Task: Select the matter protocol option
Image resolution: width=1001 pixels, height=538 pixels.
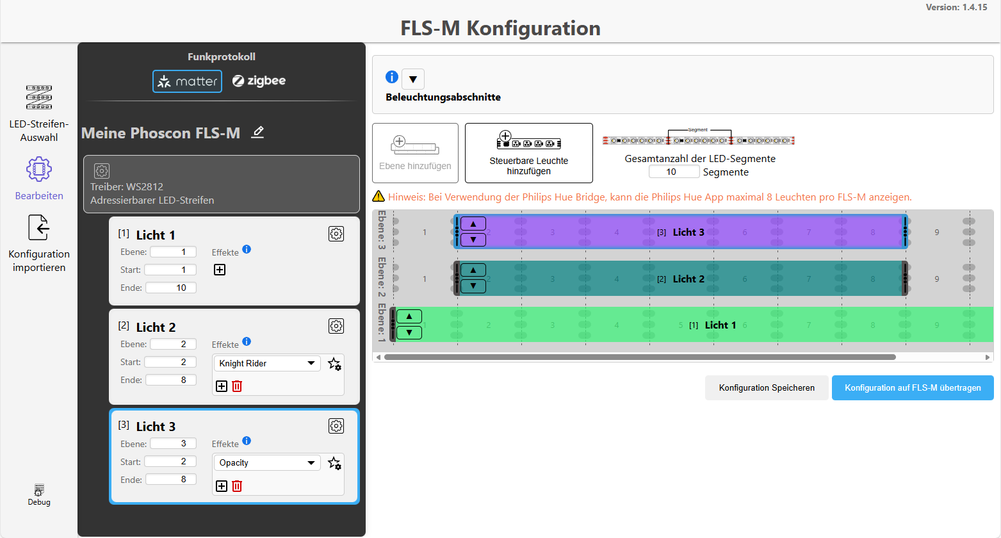Action: pyautogui.click(x=187, y=81)
